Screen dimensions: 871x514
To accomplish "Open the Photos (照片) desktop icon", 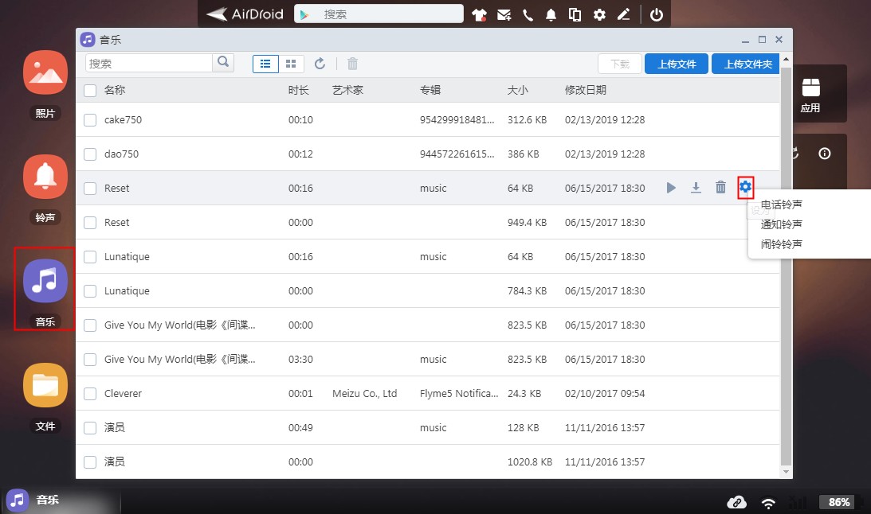I will click(45, 72).
